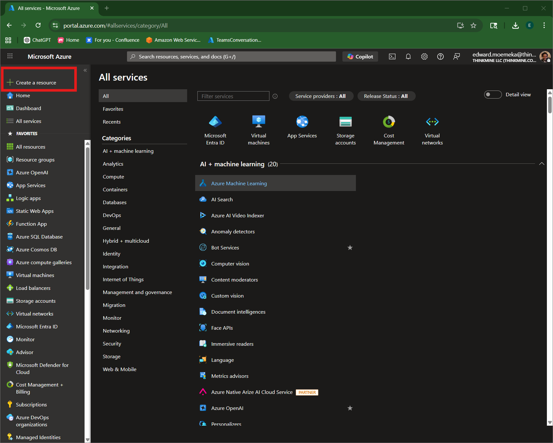Screen dimensions: 553x443
Task: Open portal settings gear
Action: click(424, 56)
